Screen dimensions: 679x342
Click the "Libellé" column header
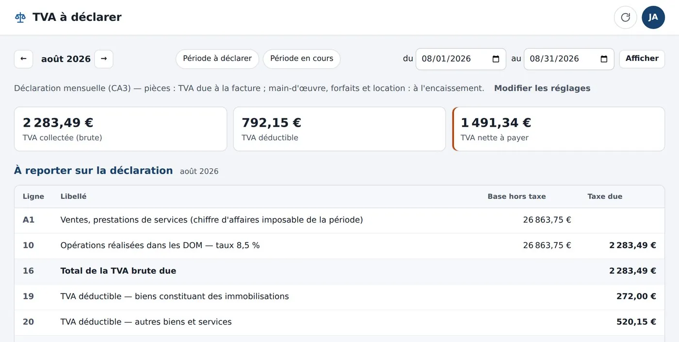click(x=74, y=196)
